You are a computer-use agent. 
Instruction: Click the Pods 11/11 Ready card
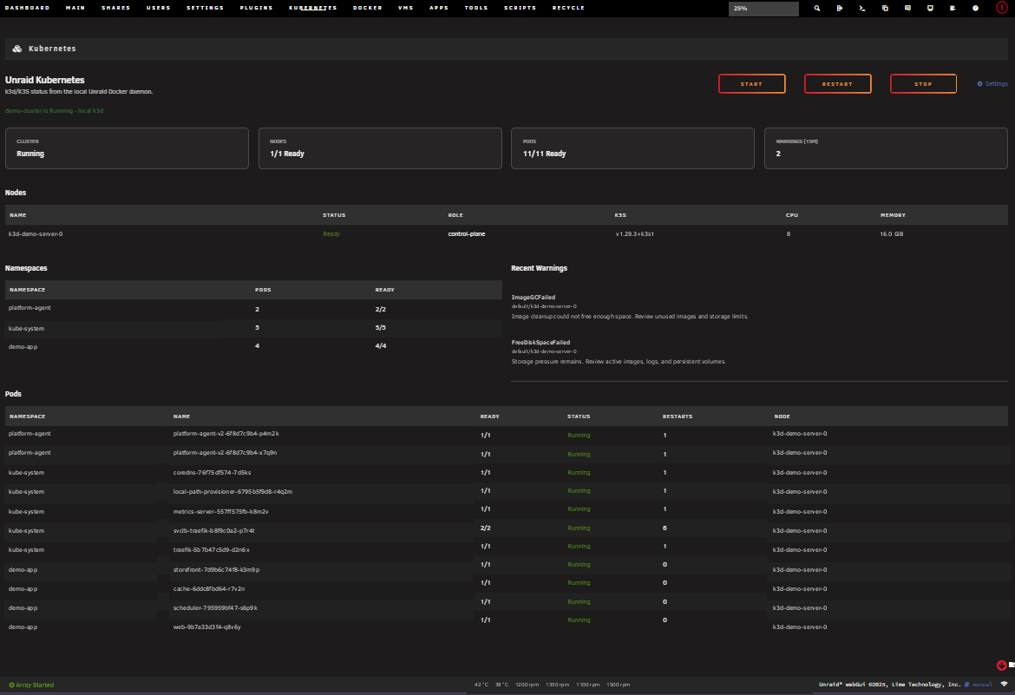pos(632,148)
